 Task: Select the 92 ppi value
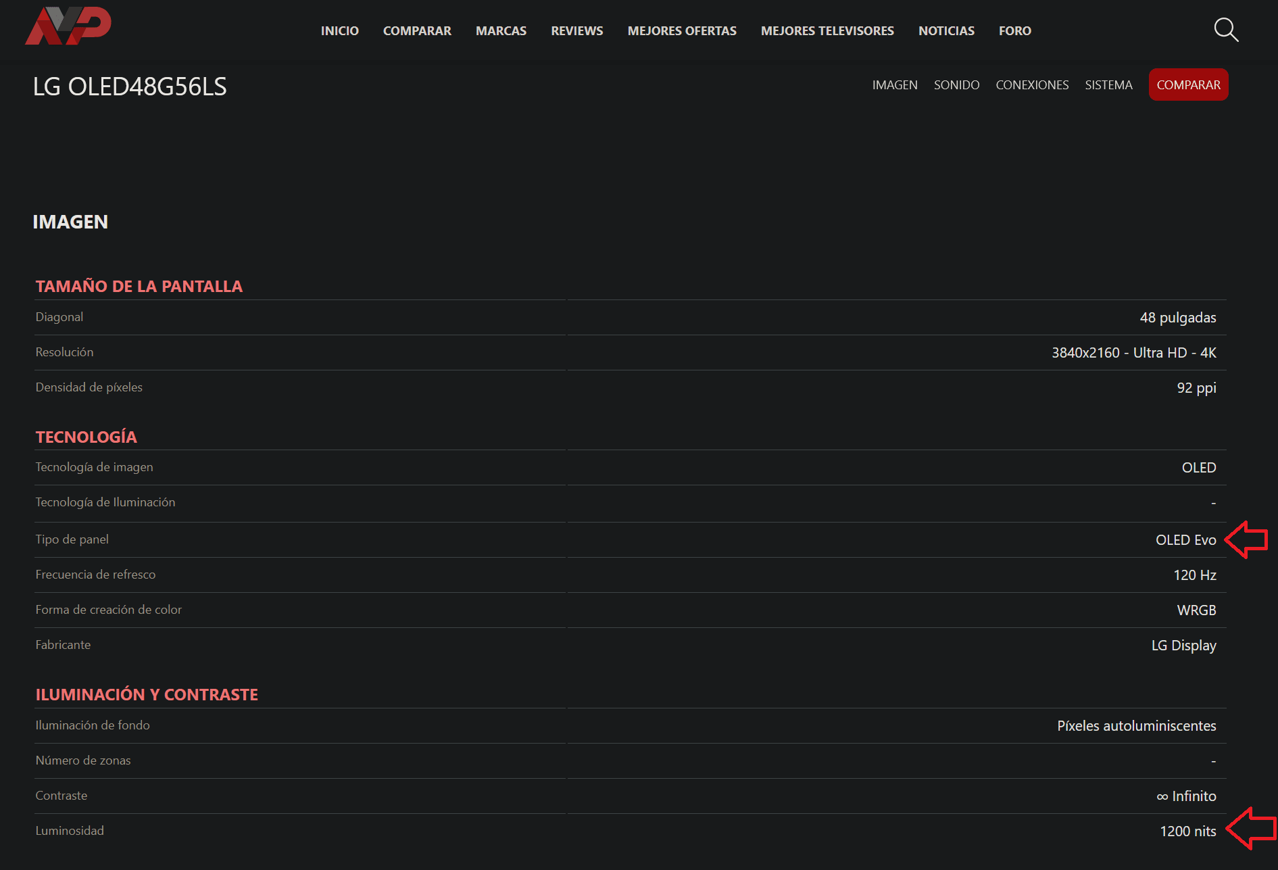tap(1197, 388)
